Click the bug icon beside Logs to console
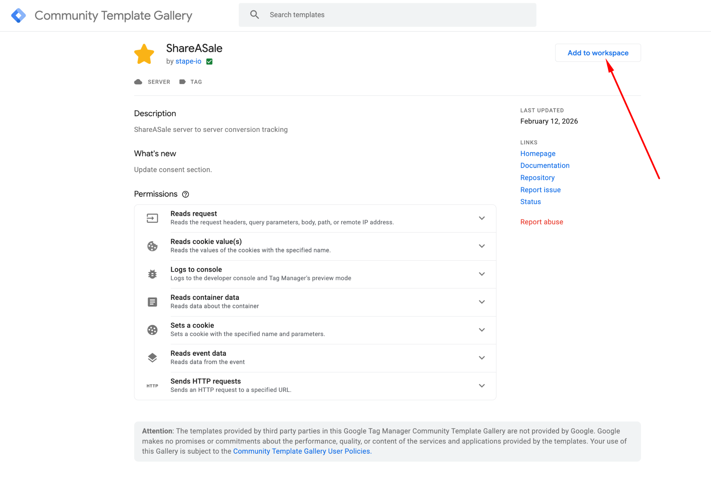This screenshot has height=488, width=711. point(152,274)
